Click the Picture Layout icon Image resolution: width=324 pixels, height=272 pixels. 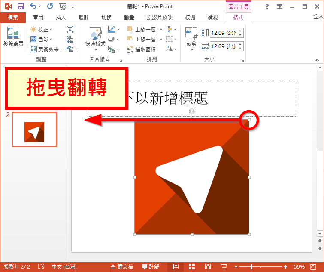click(x=112, y=49)
